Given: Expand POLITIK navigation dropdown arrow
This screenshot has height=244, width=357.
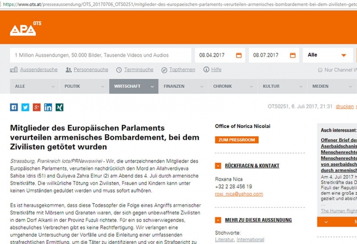Looking at the screenshot, I should point(103,87).
